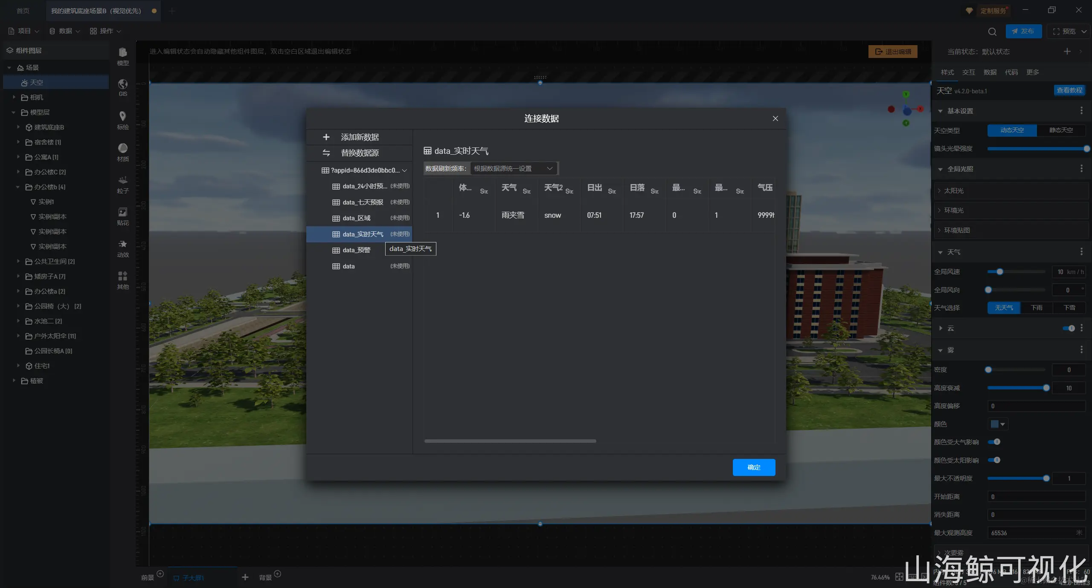Click the search magnifier icon
This screenshot has width=1092, height=588.
(992, 32)
